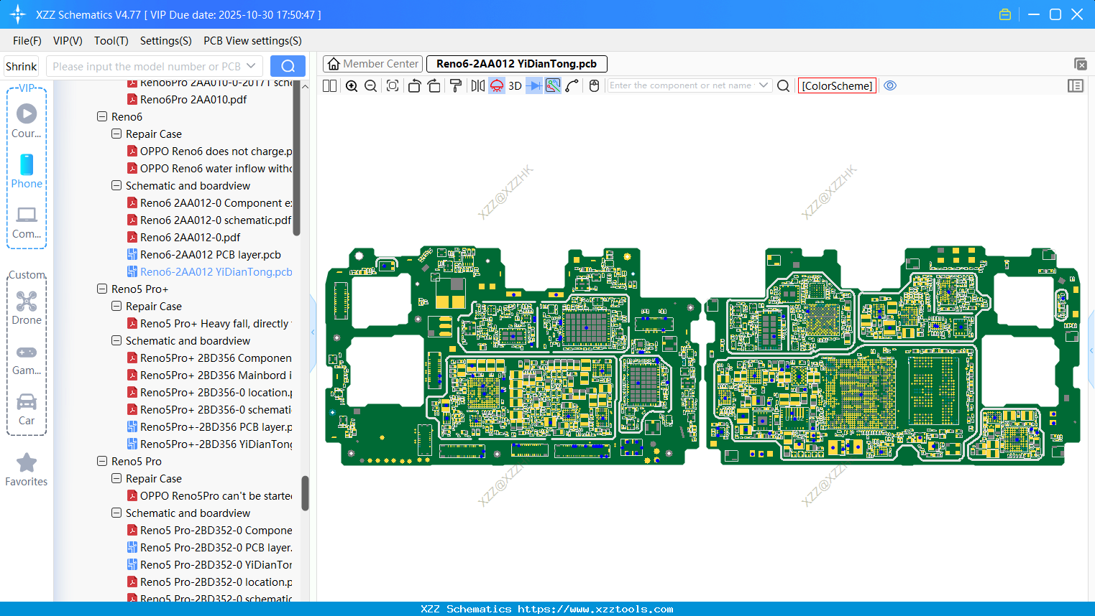Toggle the eye visibility icon
Viewport: 1095px width, 616px height.
point(890,85)
